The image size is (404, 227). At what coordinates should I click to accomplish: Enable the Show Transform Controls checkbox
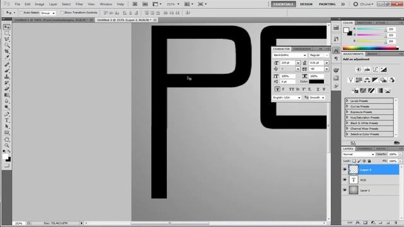(62, 13)
